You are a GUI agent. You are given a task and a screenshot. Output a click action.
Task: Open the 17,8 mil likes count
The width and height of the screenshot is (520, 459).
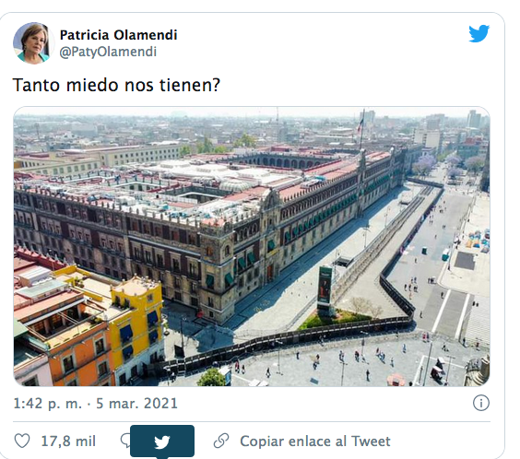pyautogui.click(x=68, y=441)
